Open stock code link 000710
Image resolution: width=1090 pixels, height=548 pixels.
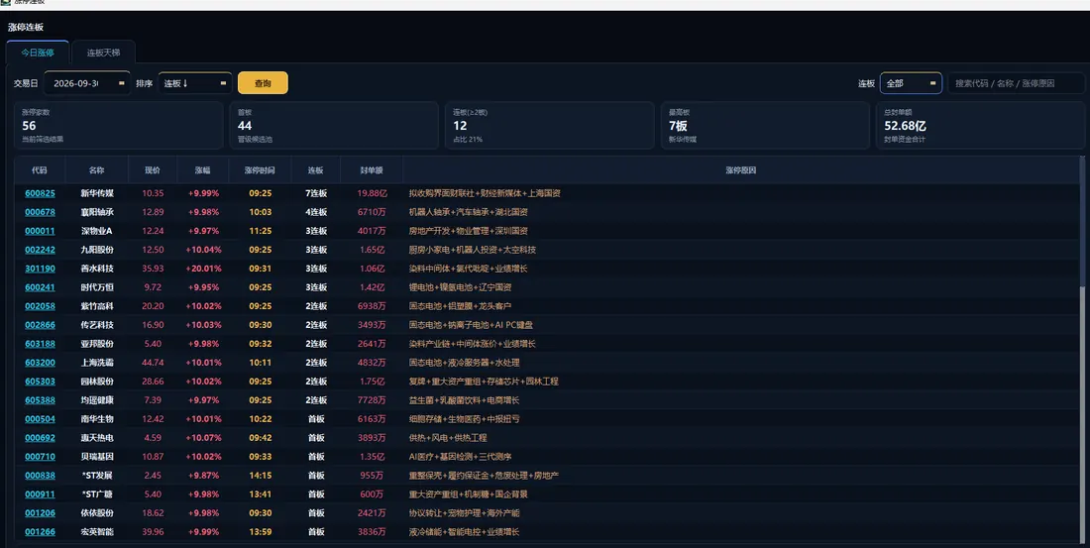click(x=40, y=456)
